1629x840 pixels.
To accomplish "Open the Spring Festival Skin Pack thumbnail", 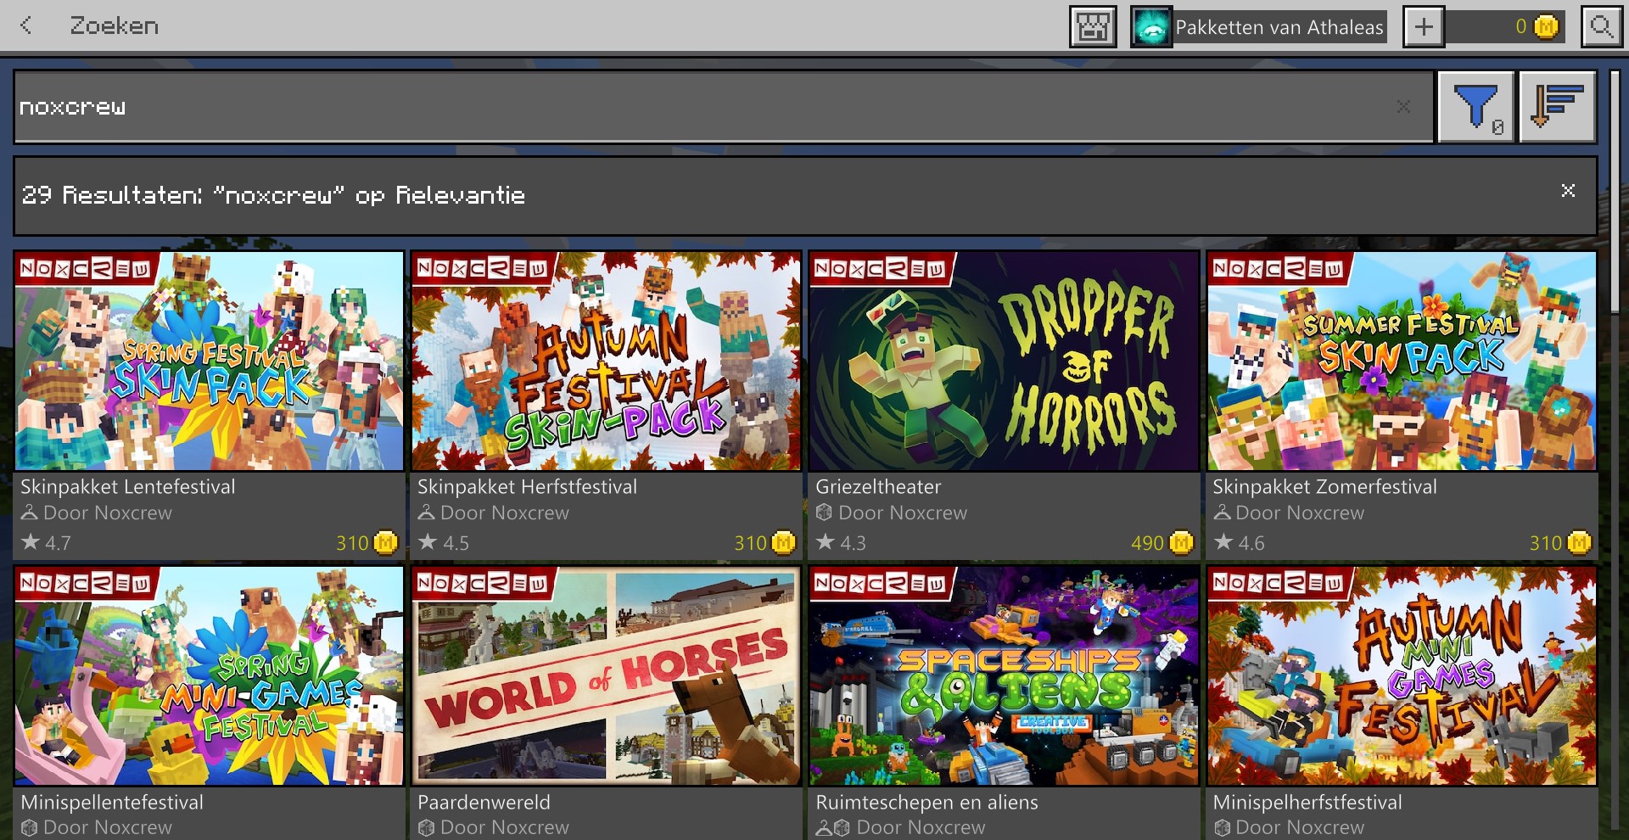I will click(x=209, y=361).
